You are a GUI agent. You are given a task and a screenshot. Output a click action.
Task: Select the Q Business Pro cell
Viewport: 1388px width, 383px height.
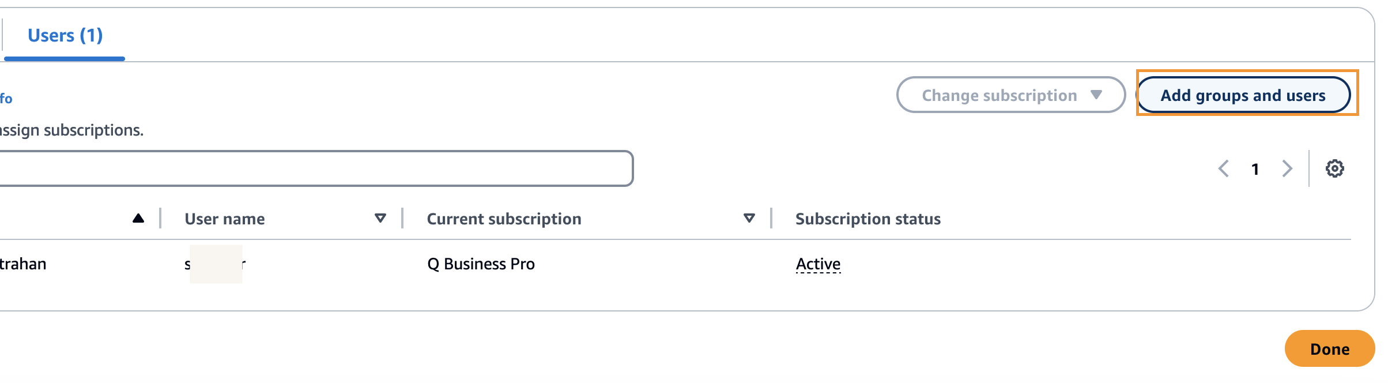481,264
